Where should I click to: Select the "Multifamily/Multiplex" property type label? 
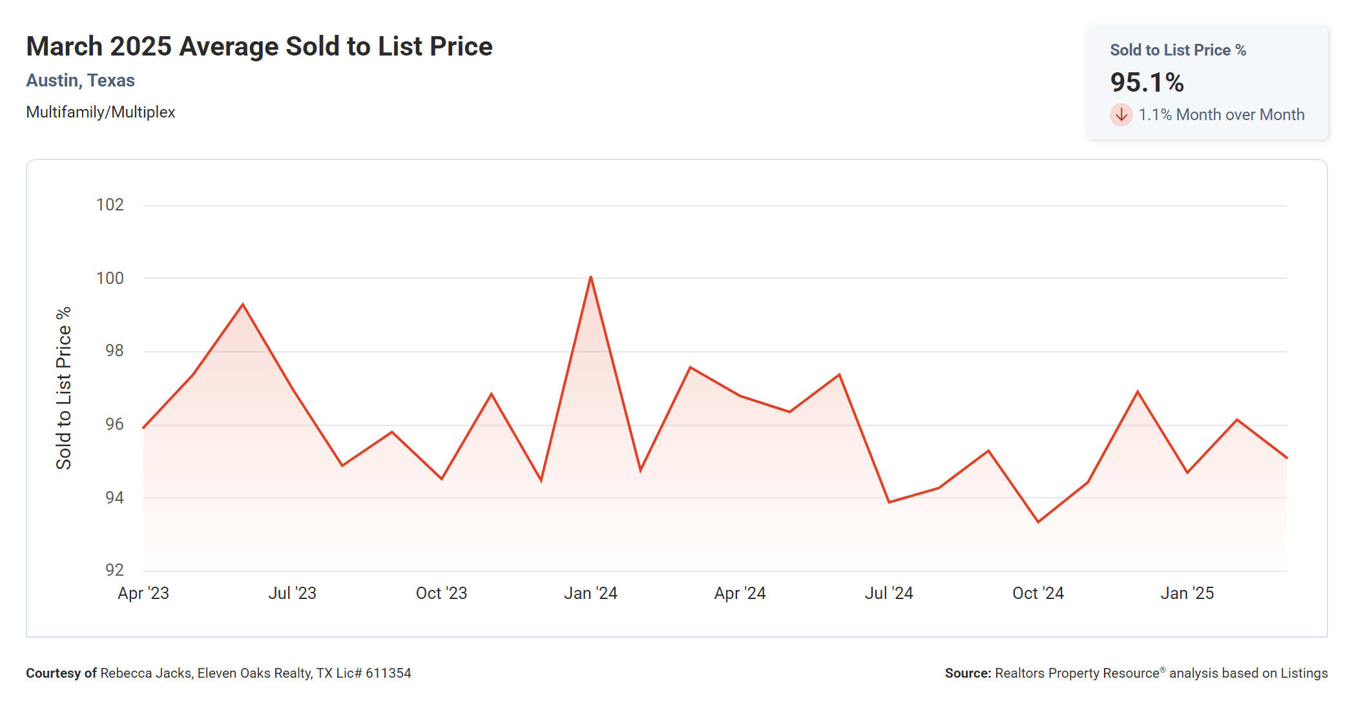coord(100,112)
